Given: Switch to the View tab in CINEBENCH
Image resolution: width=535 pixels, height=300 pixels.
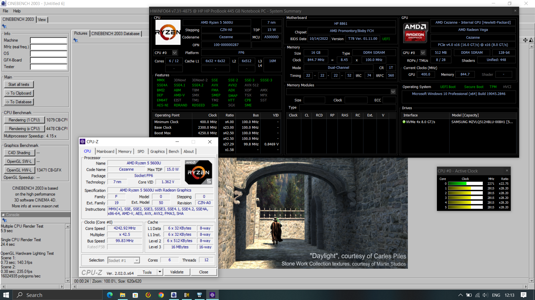Looking at the screenshot, I should [42, 19].
